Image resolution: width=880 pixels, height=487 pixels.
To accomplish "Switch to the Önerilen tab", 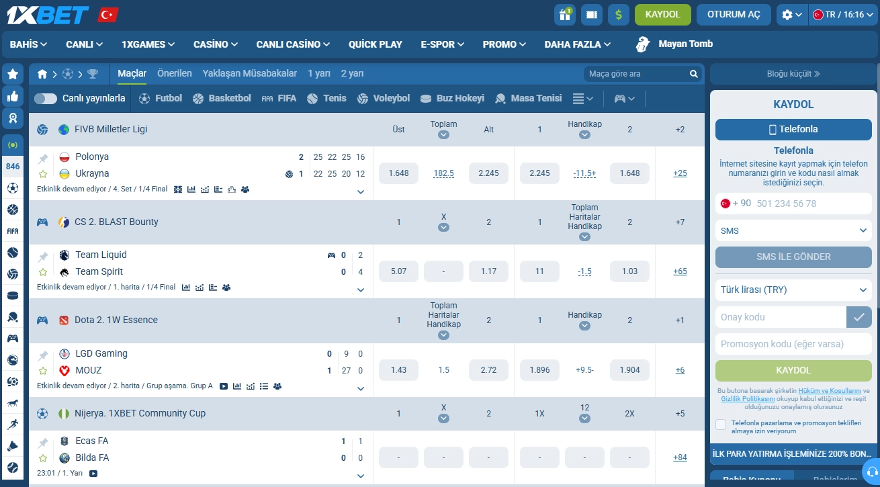I will coord(175,73).
